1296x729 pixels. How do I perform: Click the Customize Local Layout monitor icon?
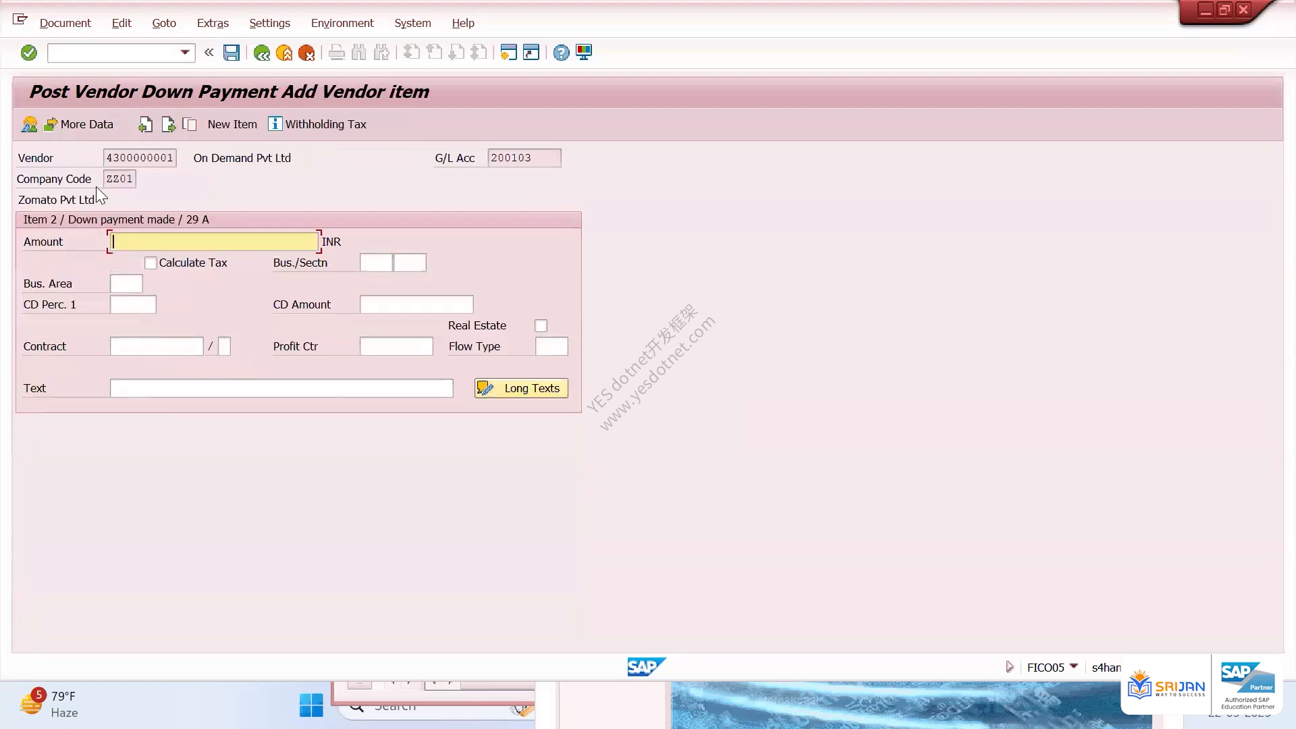[584, 53]
